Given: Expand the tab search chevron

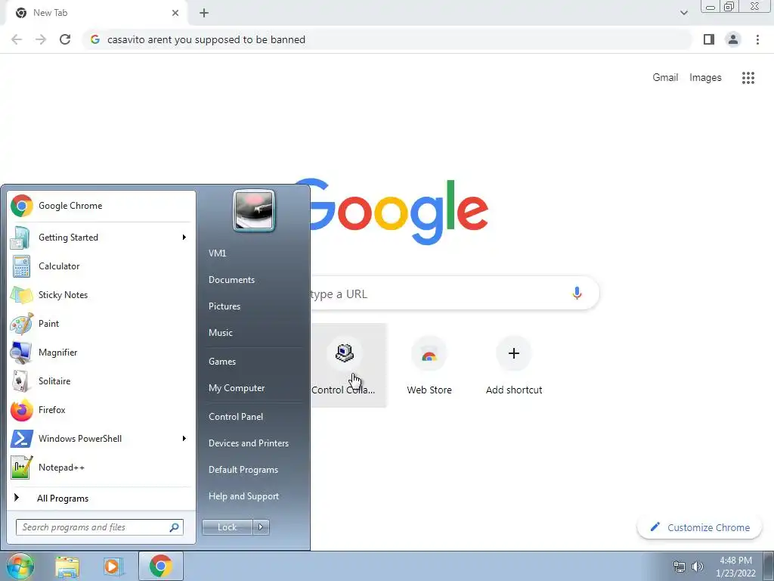Looking at the screenshot, I should click(683, 13).
